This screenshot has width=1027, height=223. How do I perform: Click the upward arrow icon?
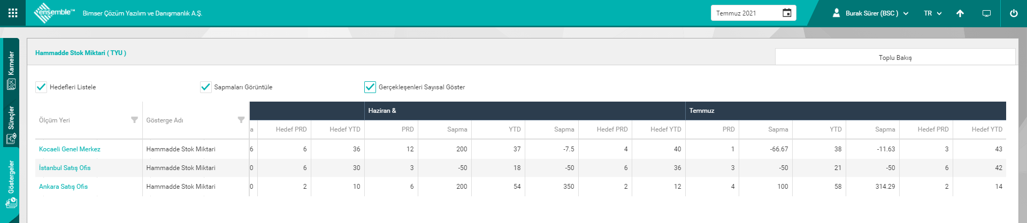point(960,13)
